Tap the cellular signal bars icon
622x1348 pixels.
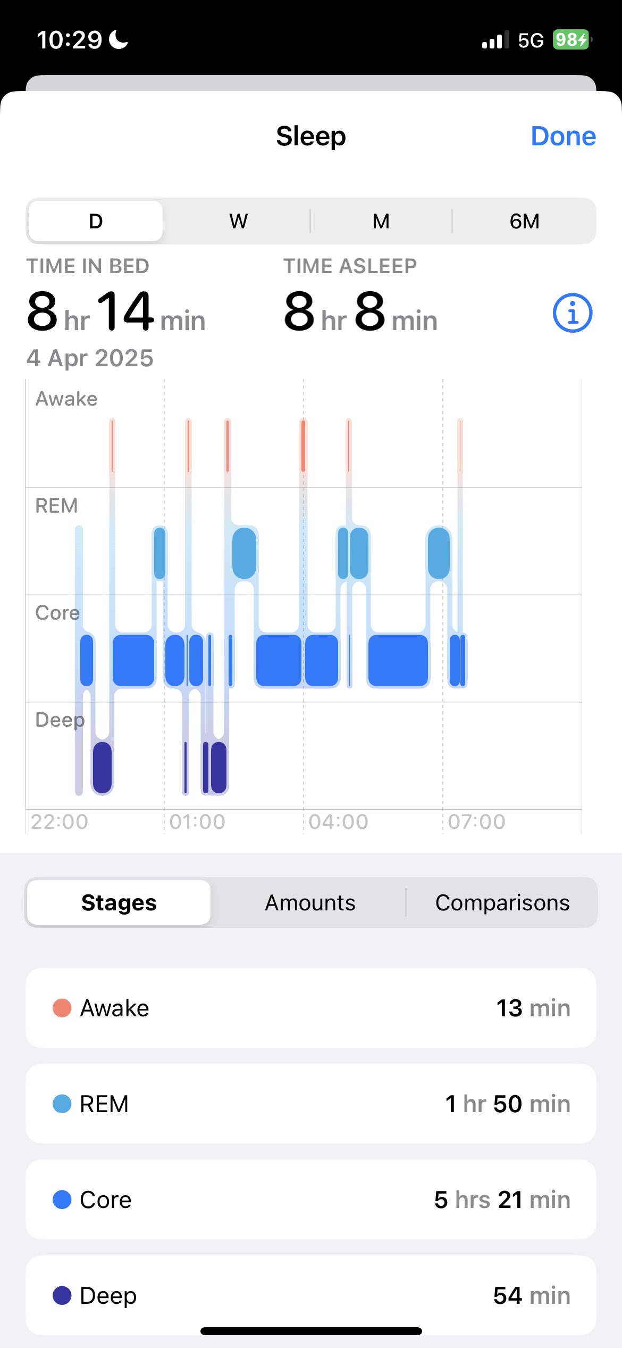coord(494,40)
